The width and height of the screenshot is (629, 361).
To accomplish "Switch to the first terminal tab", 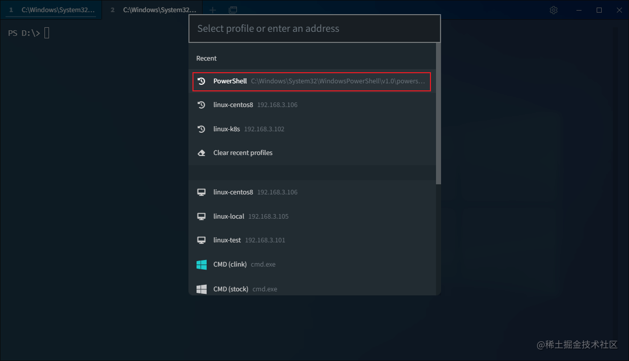I will tap(51, 10).
